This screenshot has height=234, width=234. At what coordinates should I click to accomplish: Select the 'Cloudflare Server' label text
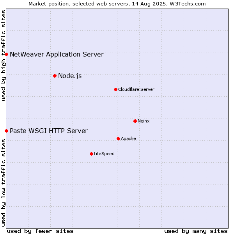click(x=136, y=89)
